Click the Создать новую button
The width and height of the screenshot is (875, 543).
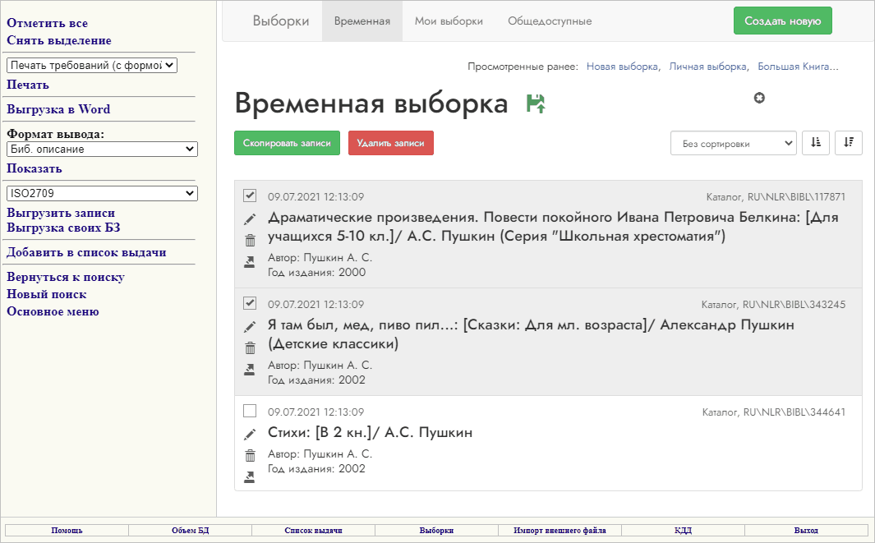(x=782, y=21)
